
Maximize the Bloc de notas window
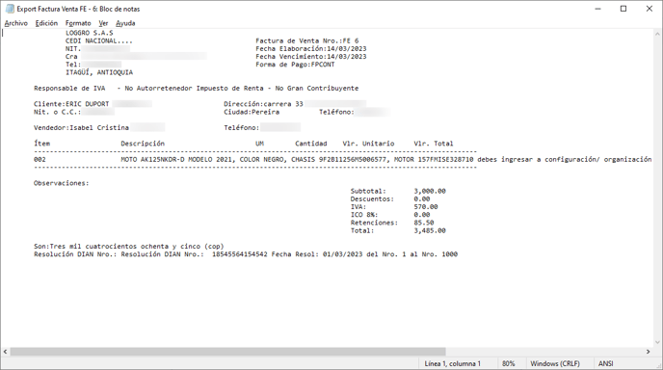(x=623, y=9)
